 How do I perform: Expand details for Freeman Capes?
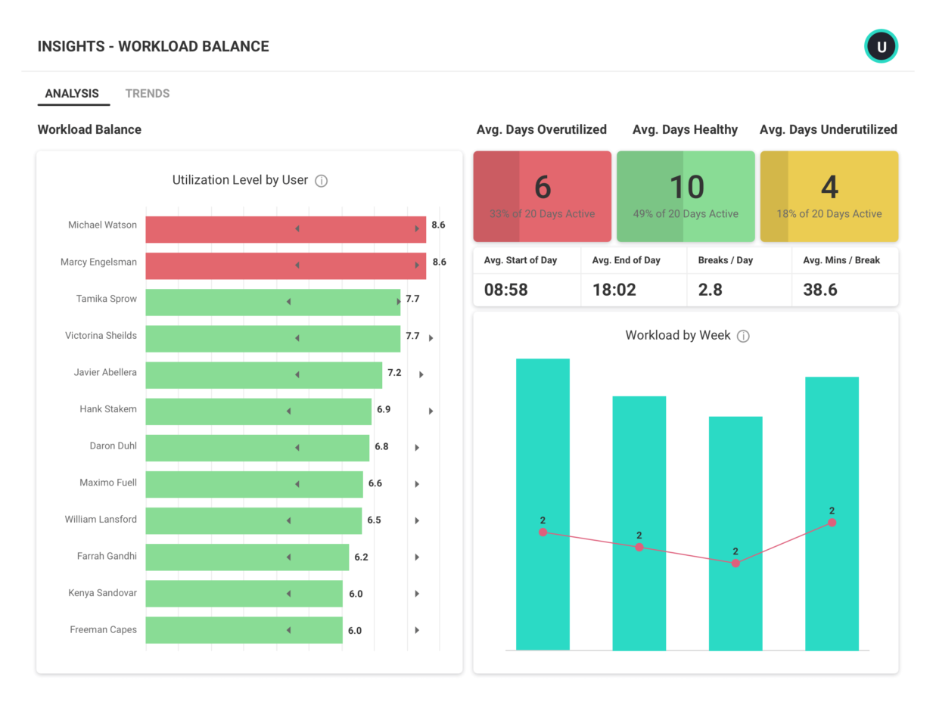coord(416,630)
